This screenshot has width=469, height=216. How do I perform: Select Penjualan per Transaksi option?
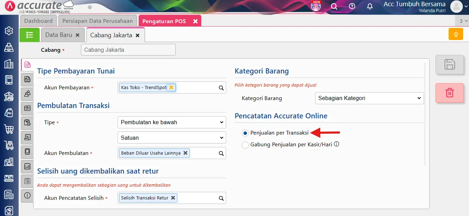(x=245, y=133)
